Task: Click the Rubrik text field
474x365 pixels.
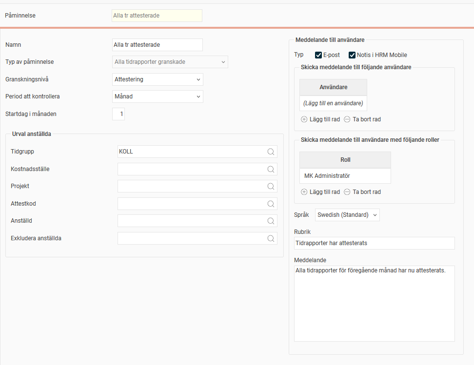Action: coord(374,243)
